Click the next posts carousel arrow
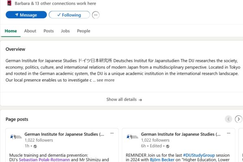The image size is (243, 162). (239, 119)
